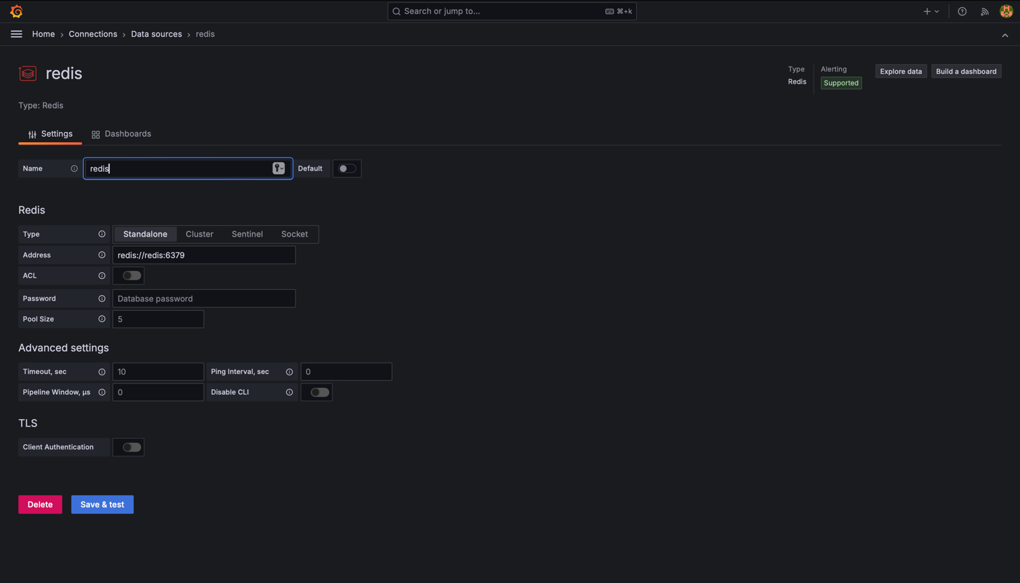
Task: Go to Data sources in breadcrumb
Action: (156, 34)
